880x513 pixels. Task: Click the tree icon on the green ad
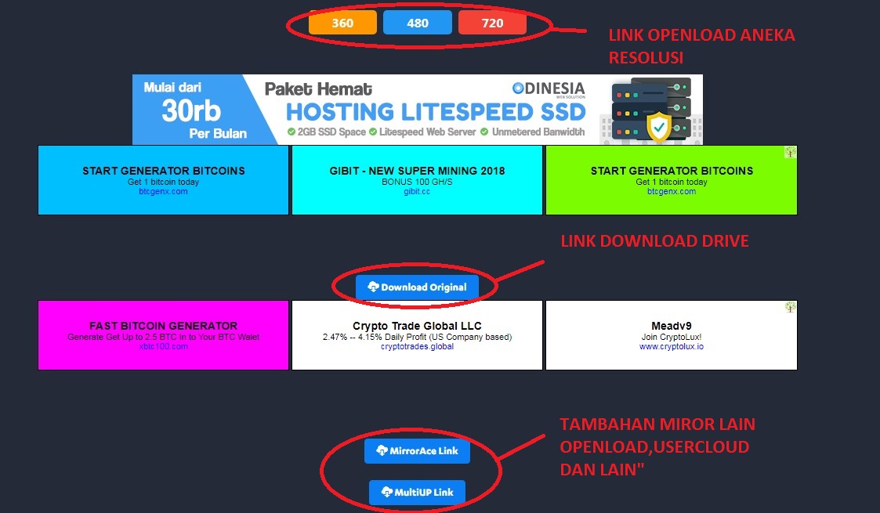[790, 153]
